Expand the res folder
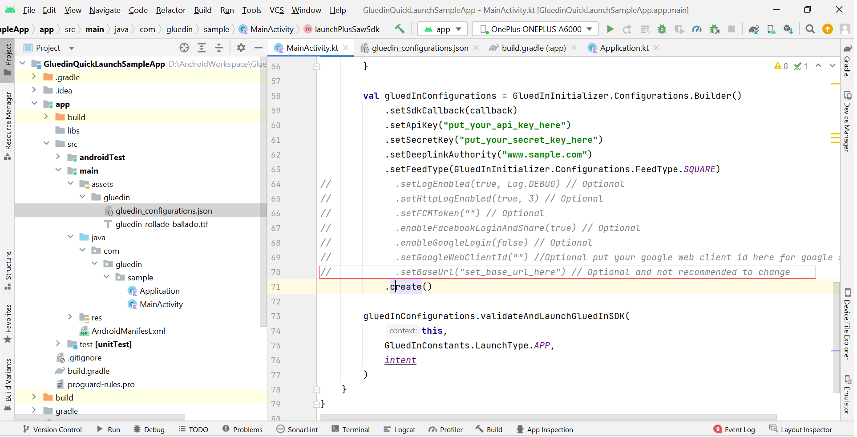The image size is (857, 437). coord(70,317)
